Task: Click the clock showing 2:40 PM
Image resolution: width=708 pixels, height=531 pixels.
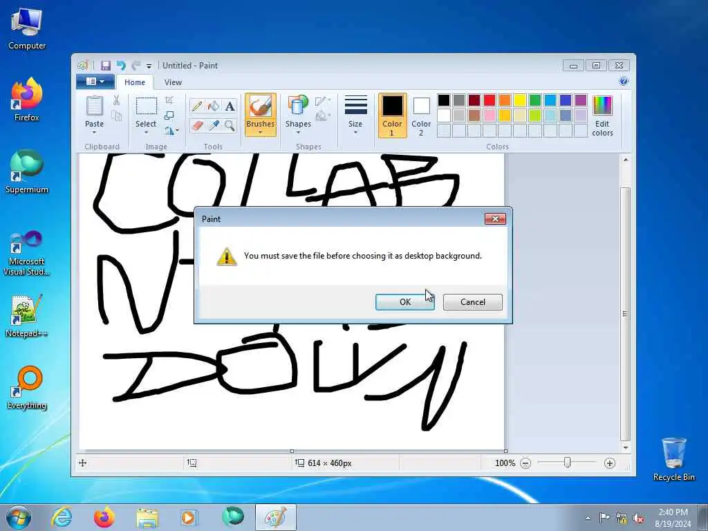Action: point(673,512)
